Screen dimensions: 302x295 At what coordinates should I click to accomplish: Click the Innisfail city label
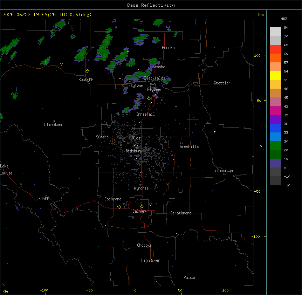tap(145, 114)
